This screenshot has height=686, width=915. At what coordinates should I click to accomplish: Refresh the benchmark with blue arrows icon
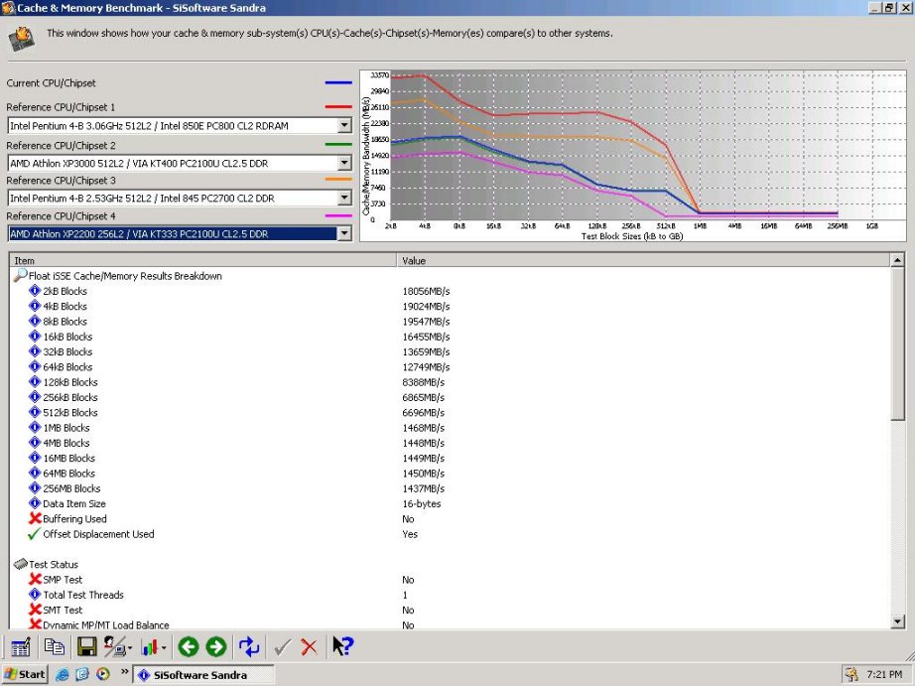(249, 647)
